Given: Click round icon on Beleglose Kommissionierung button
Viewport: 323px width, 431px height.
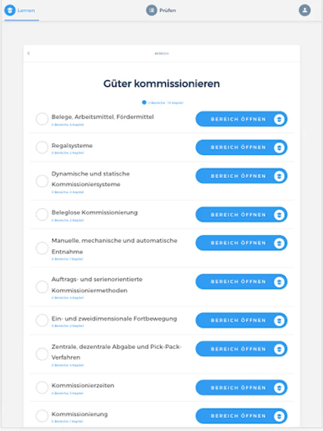Looking at the screenshot, I should pyautogui.click(x=279, y=215).
